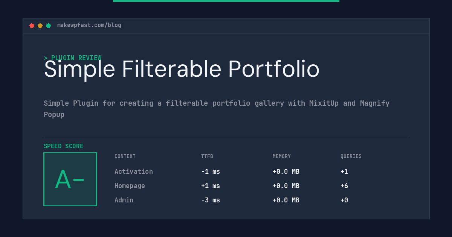Click the 'Simple Filterable Portfolio' title

(x=182, y=69)
